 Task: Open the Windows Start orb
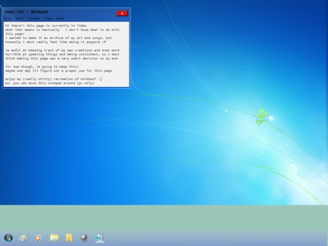9,238
